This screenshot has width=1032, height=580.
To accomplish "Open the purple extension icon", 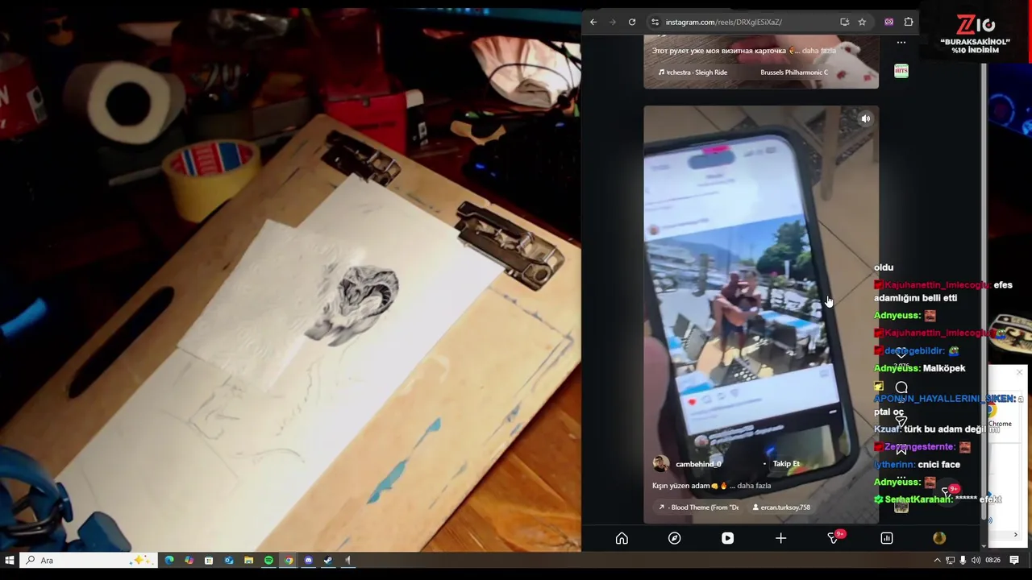I will (x=888, y=22).
